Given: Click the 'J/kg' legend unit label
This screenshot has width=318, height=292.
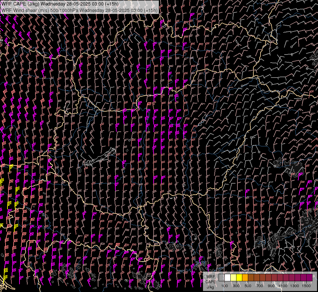Looking at the screenshot, I should (210, 287).
